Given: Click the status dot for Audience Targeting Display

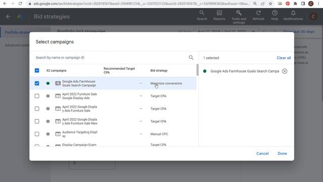Looking at the screenshot, I should (48, 134).
